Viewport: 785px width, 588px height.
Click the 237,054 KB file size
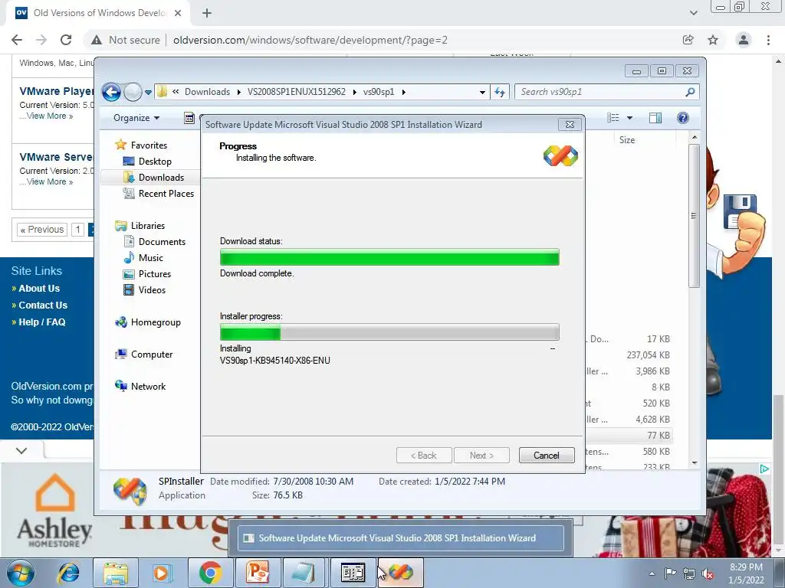coord(648,355)
